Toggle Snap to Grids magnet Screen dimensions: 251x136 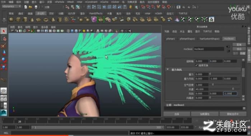143,7
